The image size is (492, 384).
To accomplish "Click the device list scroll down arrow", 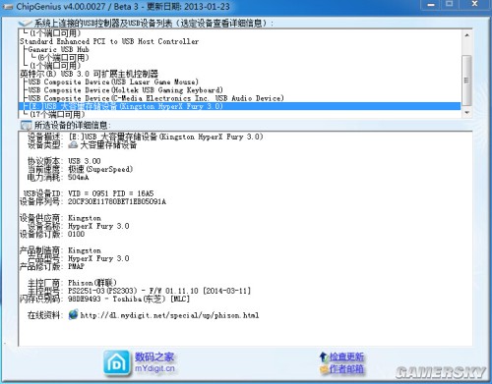I will (x=466, y=112).
